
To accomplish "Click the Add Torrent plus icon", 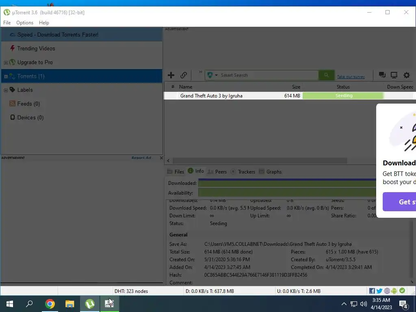I will [x=171, y=75].
